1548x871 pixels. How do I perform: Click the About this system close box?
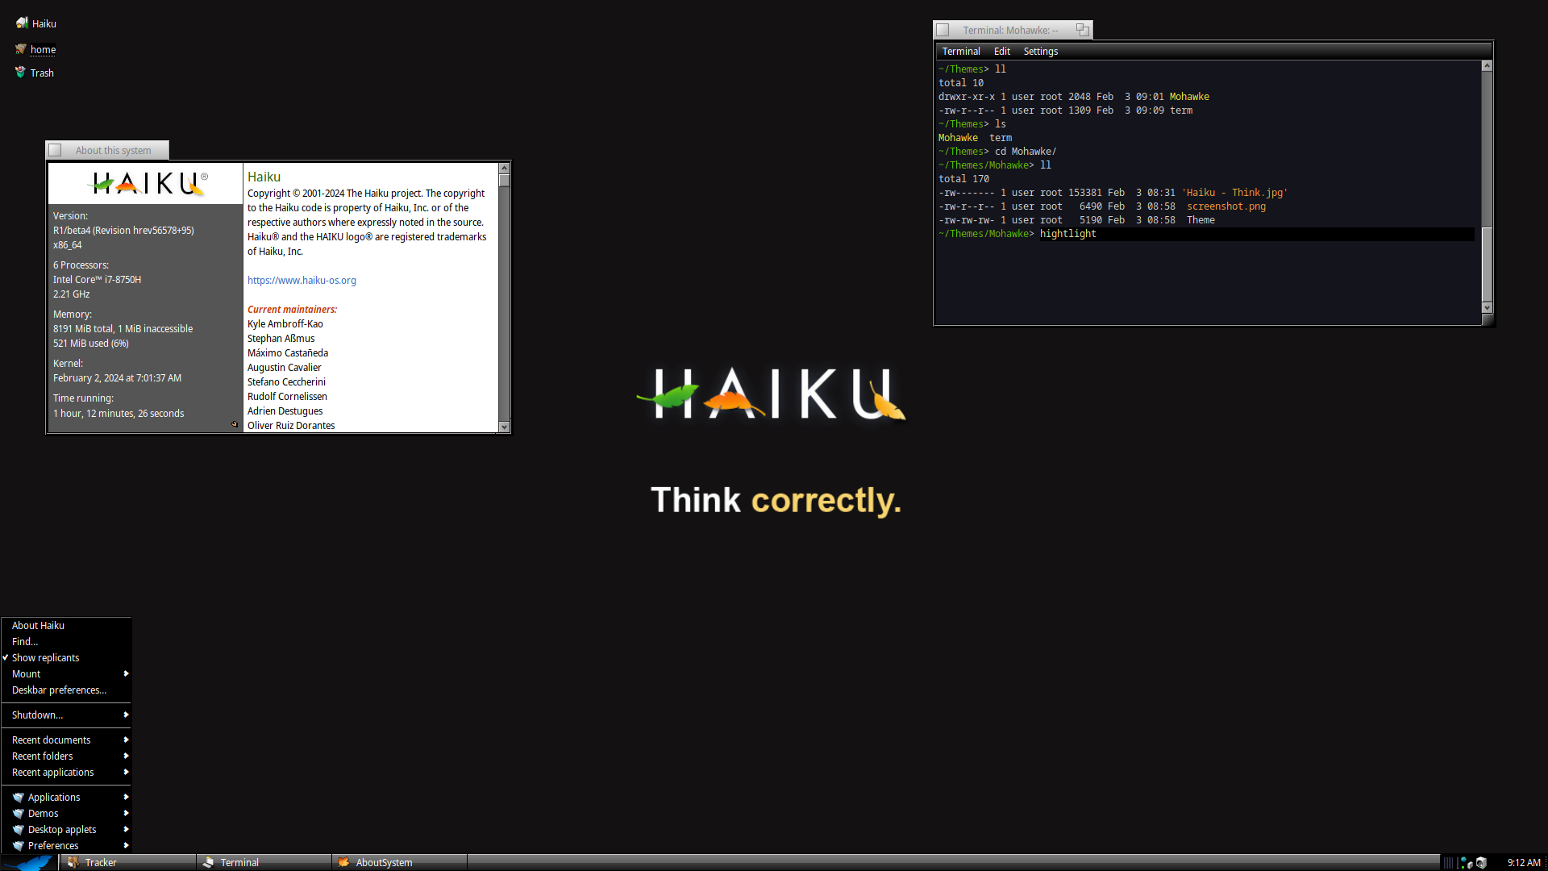(56, 150)
